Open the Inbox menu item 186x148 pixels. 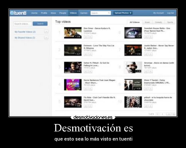tap(53, 13)
